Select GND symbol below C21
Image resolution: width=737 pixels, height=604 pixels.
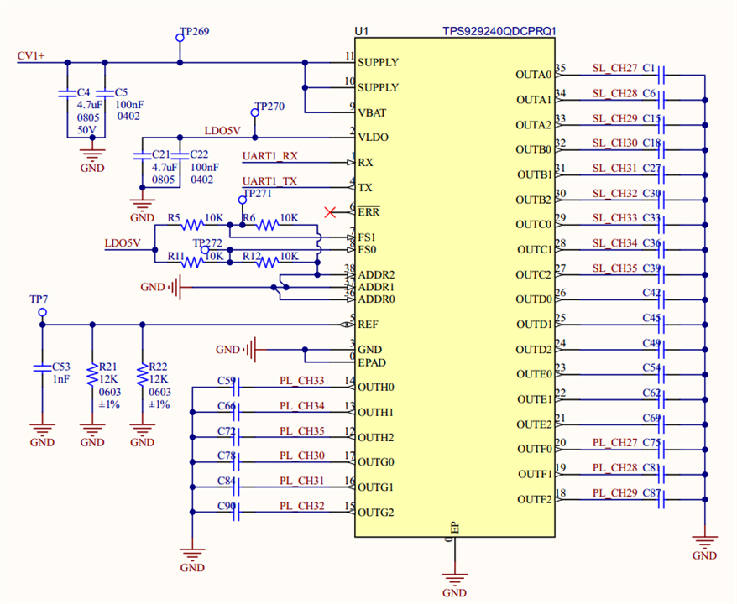tap(143, 211)
